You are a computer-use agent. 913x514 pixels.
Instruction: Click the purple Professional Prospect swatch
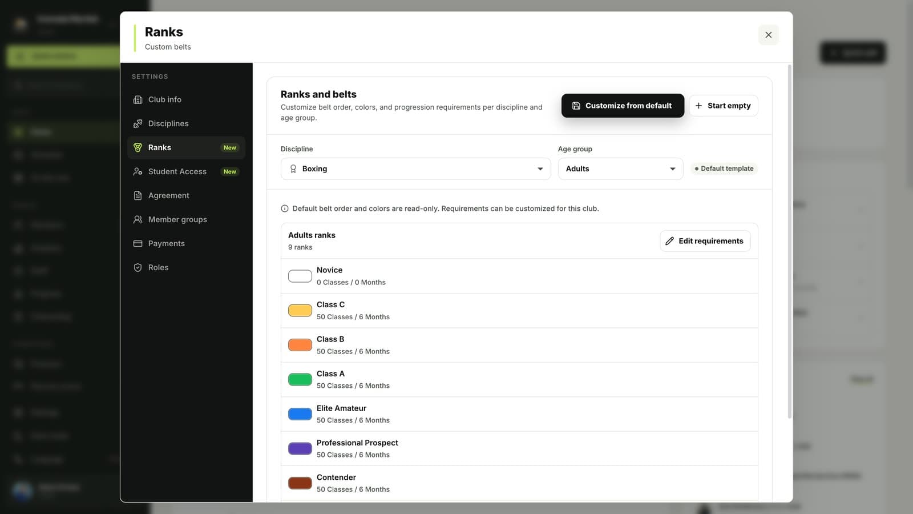tap(300, 448)
